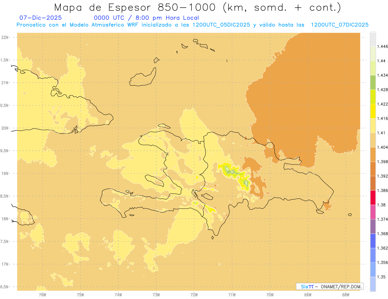Click the "74W" longitude label
Screen dimensions: 388x299
click(118, 295)
